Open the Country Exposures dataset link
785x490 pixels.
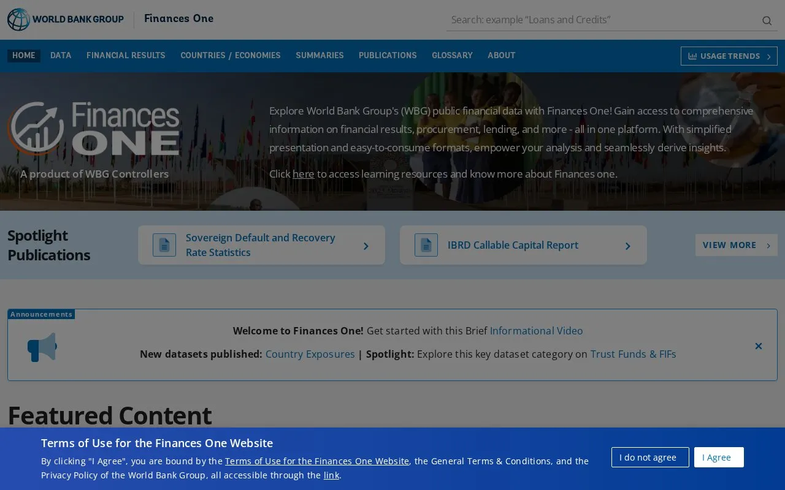pyautogui.click(x=310, y=354)
